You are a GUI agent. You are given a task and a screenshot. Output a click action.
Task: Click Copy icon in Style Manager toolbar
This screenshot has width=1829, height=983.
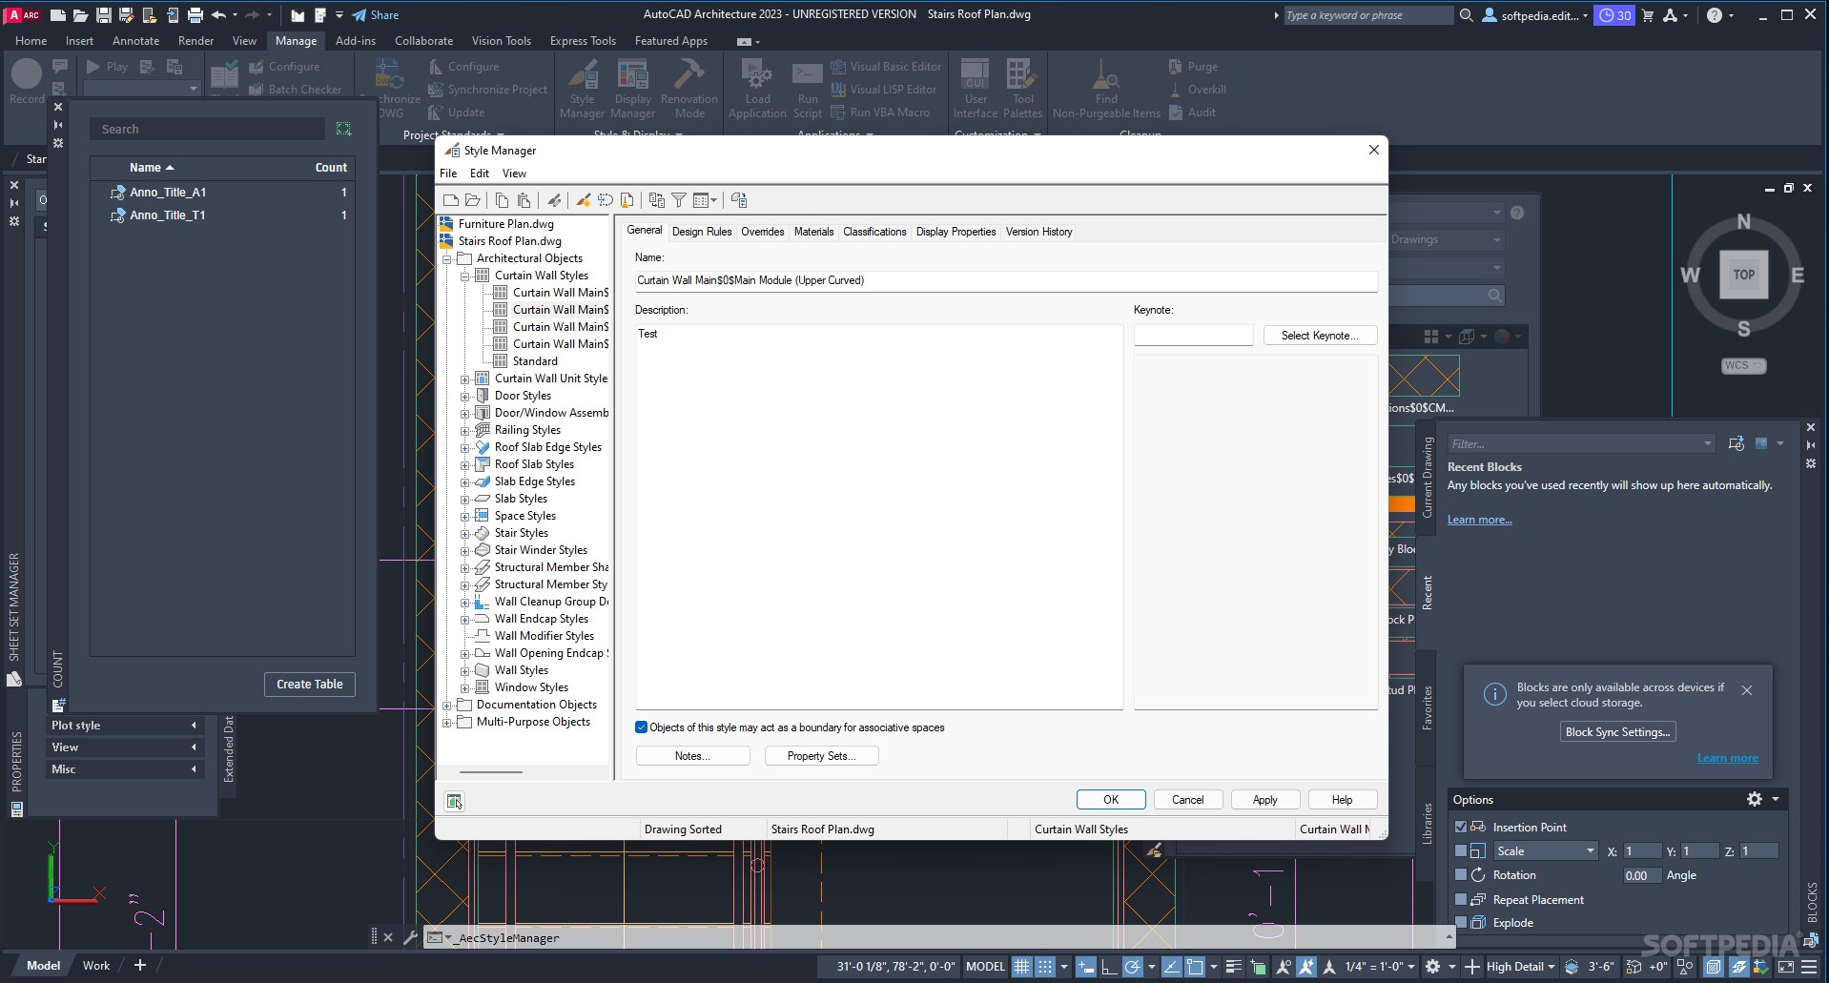coord(502,200)
